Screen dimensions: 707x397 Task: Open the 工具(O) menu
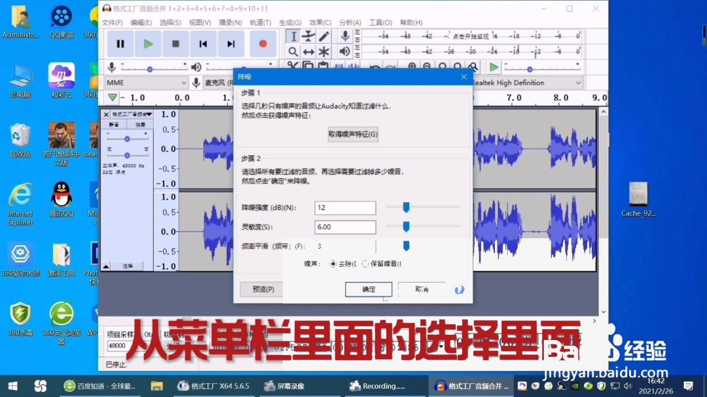click(x=380, y=22)
